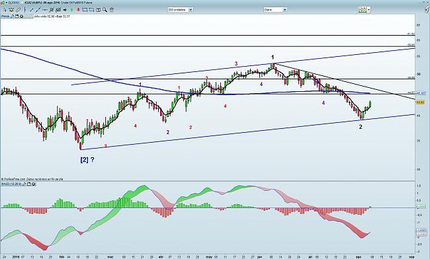The image size is (430, 259).
Task: Click the black '1' label at June peak
Action: click(273, 57)
